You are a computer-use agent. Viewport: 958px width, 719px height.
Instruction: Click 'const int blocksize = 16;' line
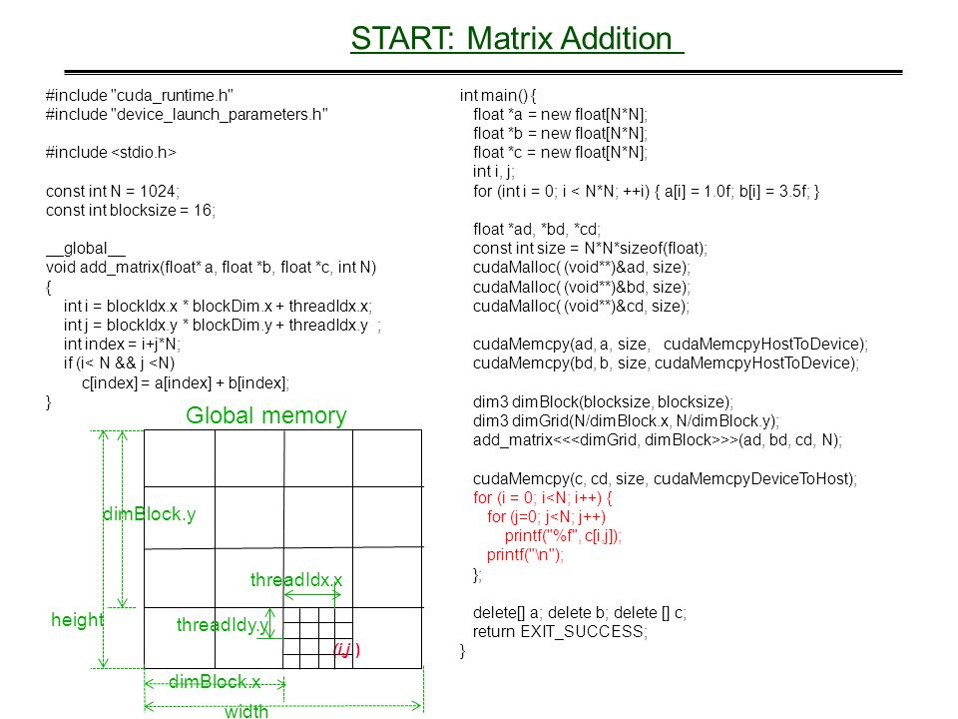(130, 210)
